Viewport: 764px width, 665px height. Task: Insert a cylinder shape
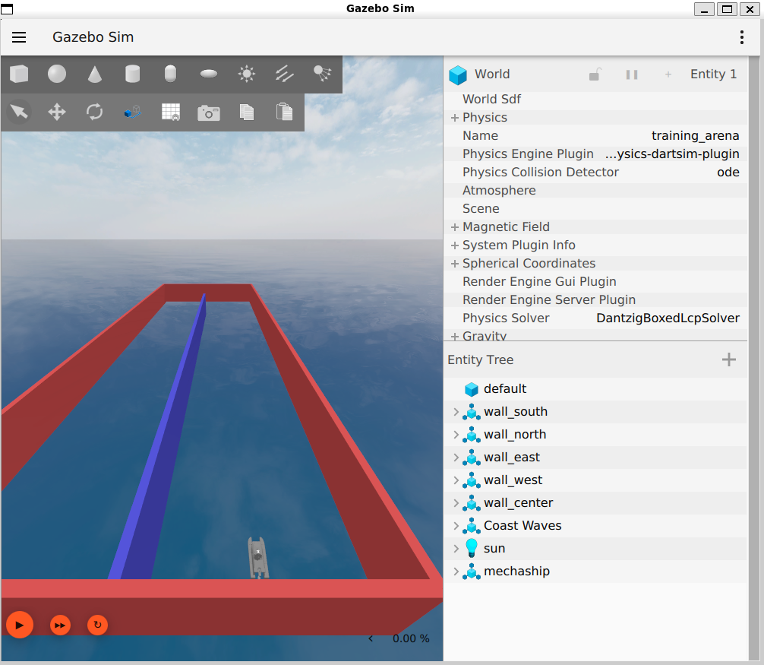pos(133,74)
